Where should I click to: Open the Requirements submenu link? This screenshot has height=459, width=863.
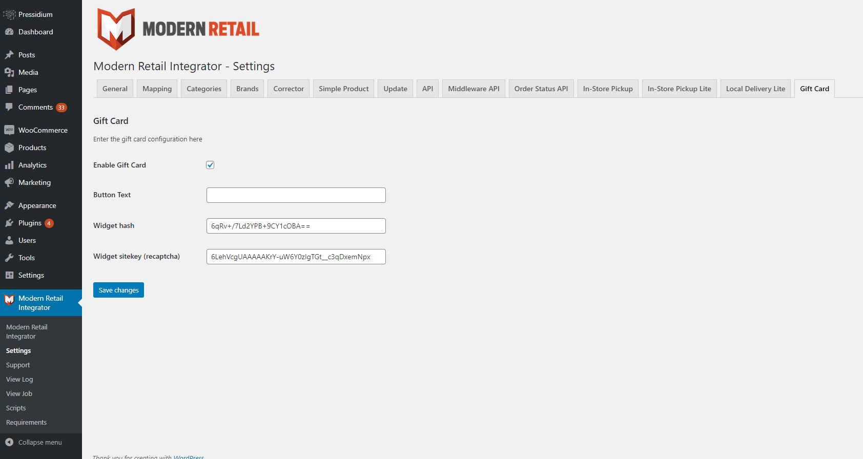click(x=26, y=423)
